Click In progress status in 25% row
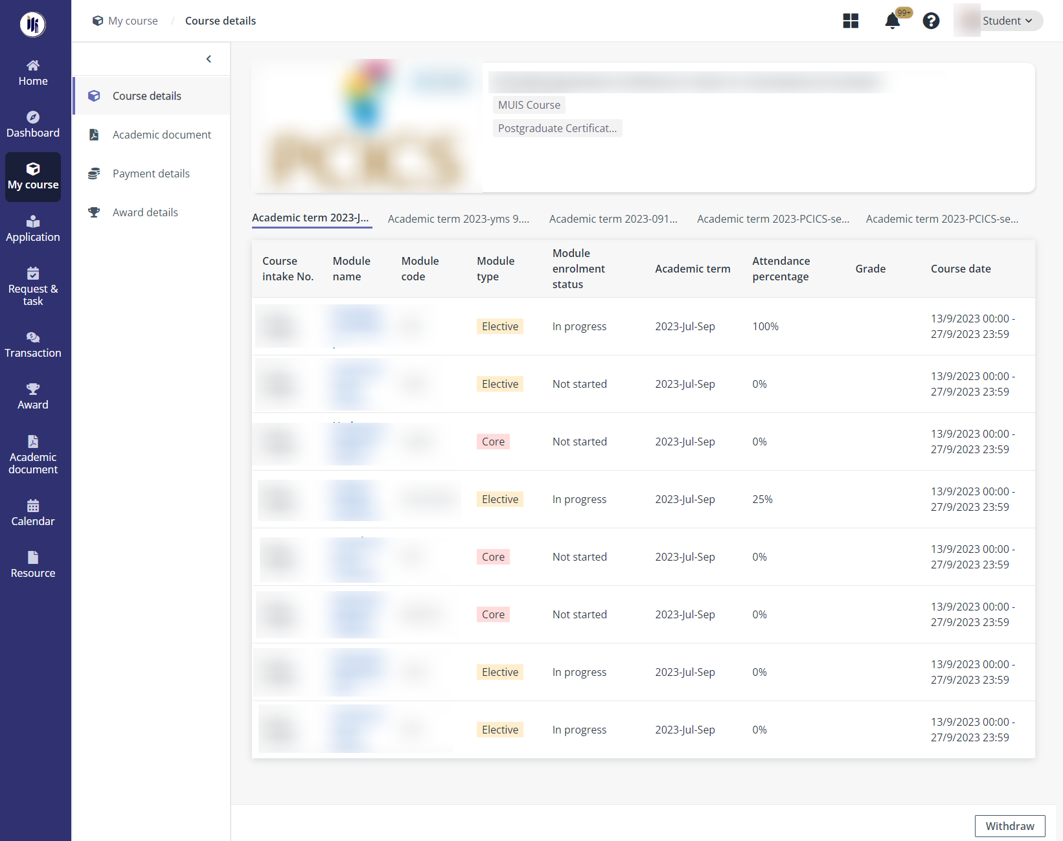The height and width of the screenshot is (841, 1063). click(580, 499)
